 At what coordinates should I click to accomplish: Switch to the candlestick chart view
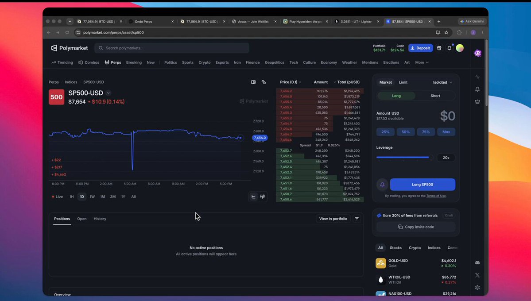click(263, 197)
